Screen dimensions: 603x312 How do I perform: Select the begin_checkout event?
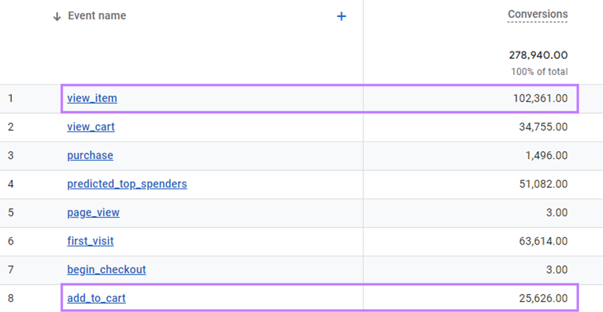click(106, 270)
